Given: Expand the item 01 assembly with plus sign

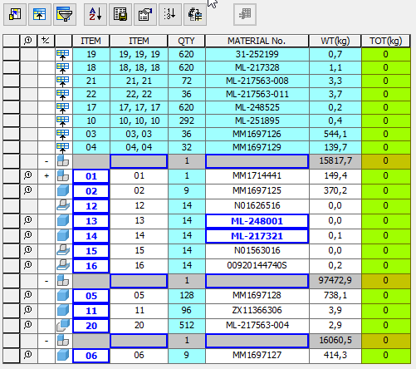Looking at the screenshot, I should 46,175.
